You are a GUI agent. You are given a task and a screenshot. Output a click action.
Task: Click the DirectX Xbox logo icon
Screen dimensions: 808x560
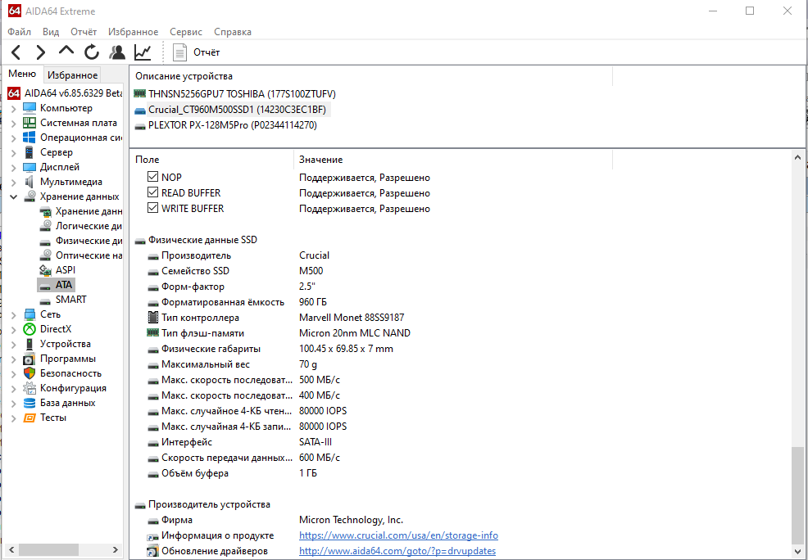30,329
